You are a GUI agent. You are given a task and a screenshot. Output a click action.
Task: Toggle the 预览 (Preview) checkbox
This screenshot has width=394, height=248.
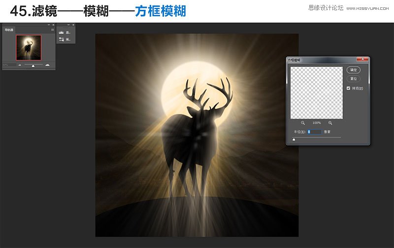(349, 88)
